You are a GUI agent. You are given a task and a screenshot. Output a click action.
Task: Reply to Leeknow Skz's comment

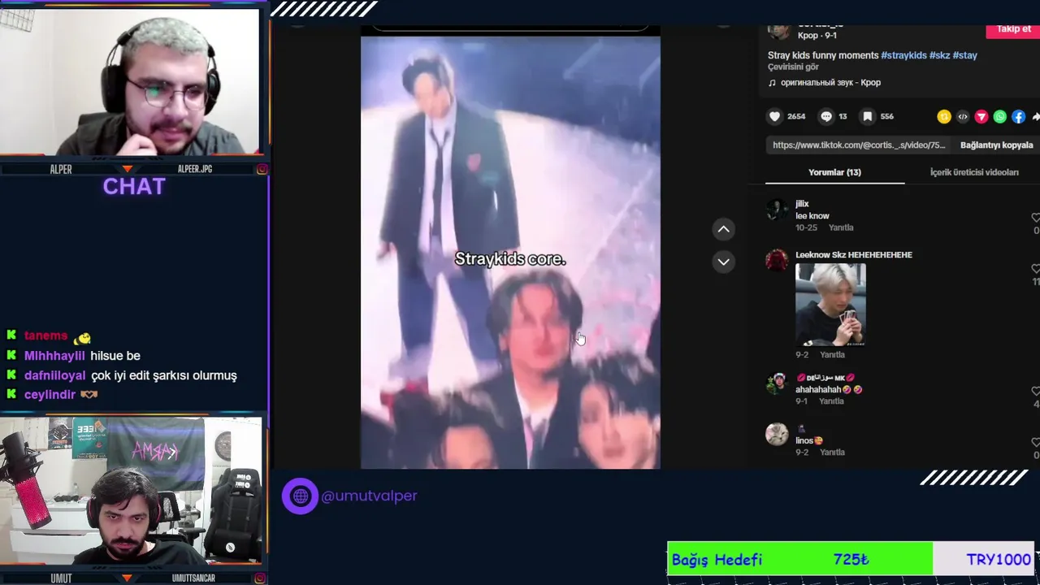pyautogui.click(x=833, y=355)
